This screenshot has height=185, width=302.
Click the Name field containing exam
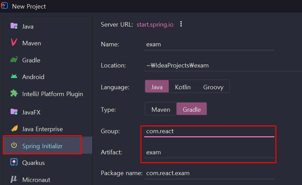click(209, 45)
